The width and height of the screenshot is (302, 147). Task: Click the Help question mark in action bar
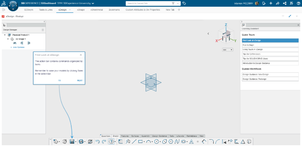111,142
